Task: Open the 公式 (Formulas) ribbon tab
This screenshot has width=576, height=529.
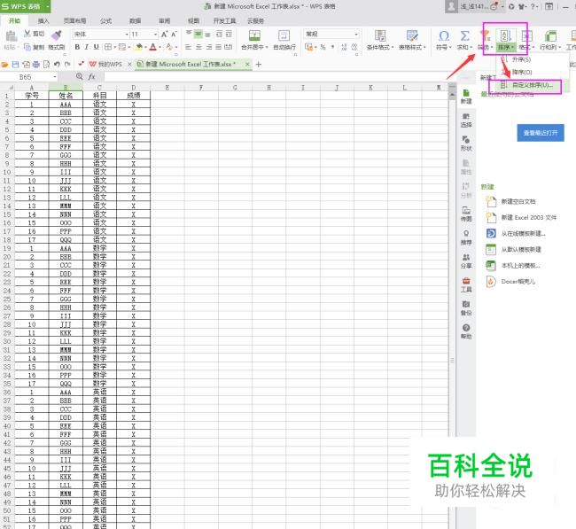Action: 106,21
